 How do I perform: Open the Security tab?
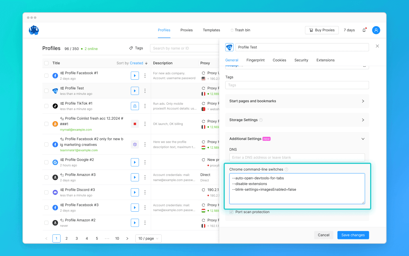click(301, 60)
